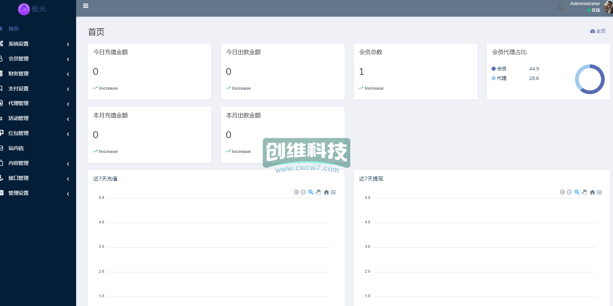Click the 会员总数 card title
This screenshot has height=306, width=613.
click(371, 52)
